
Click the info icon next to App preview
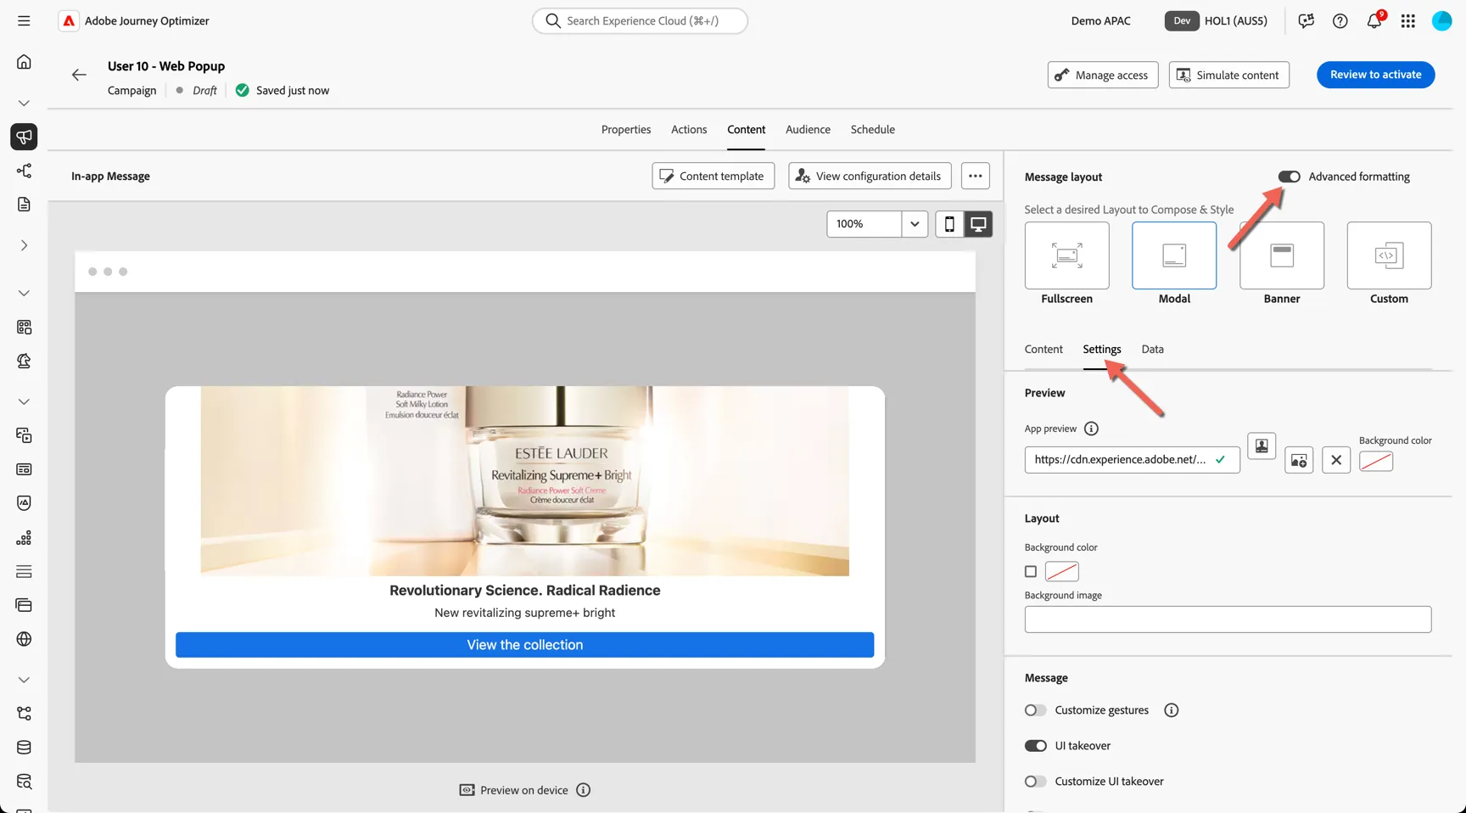[1092, 429]
